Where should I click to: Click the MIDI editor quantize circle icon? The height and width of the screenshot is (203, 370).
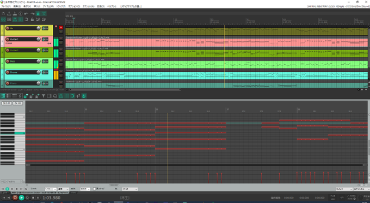pyautogui.click(x=55, y=96)
